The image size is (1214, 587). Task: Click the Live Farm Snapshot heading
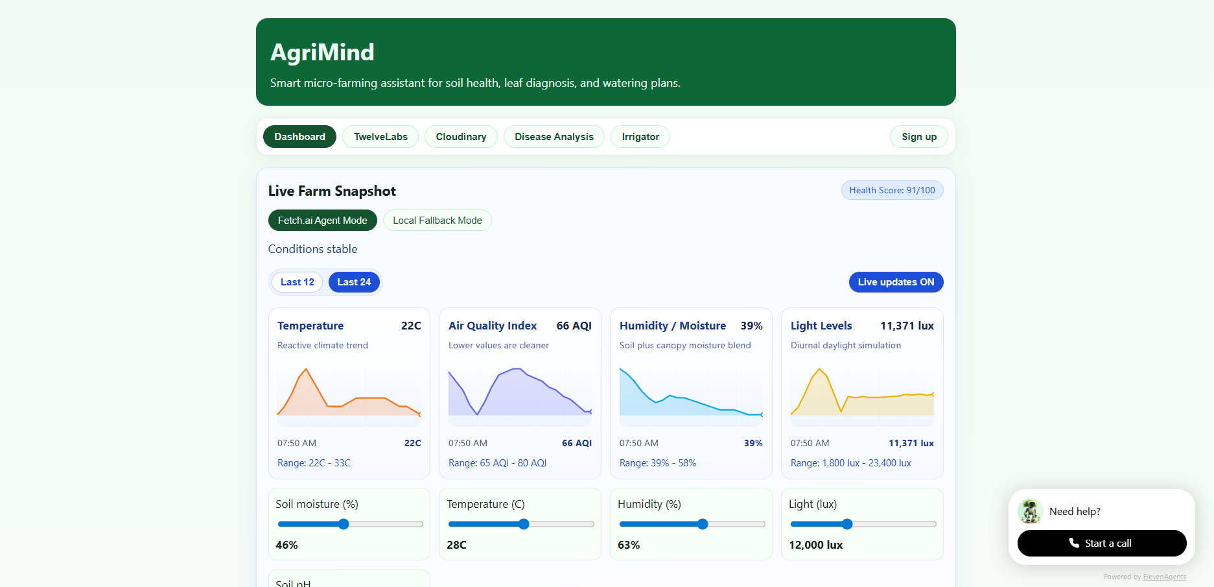(x=332, y=191)
